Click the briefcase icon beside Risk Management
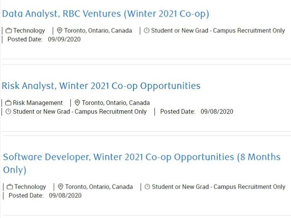 pos(8,103)
